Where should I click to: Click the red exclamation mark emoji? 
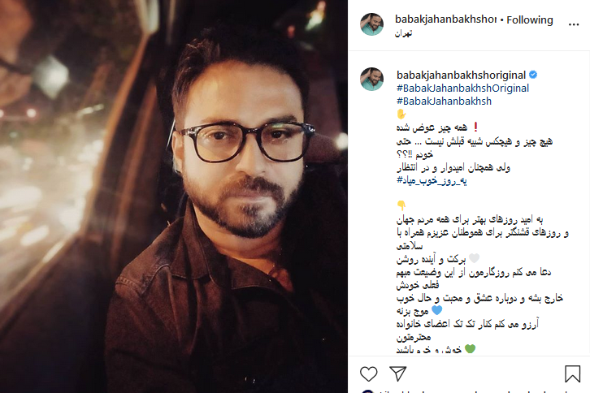click(475, 127)
